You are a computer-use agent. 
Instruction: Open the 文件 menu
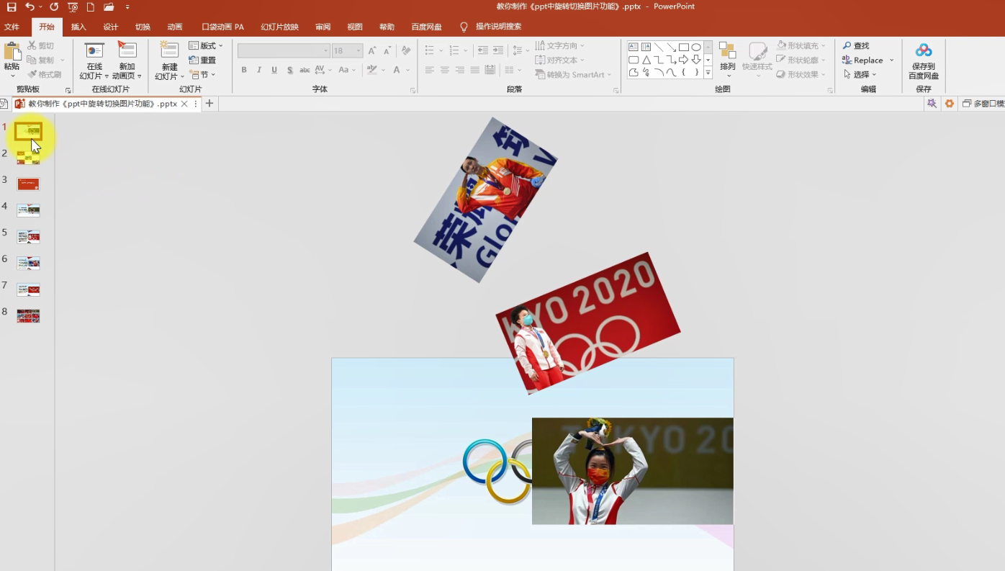pos(12,27)
